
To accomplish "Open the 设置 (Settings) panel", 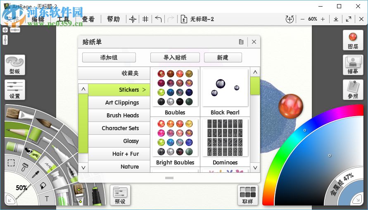I will point(15,90).
